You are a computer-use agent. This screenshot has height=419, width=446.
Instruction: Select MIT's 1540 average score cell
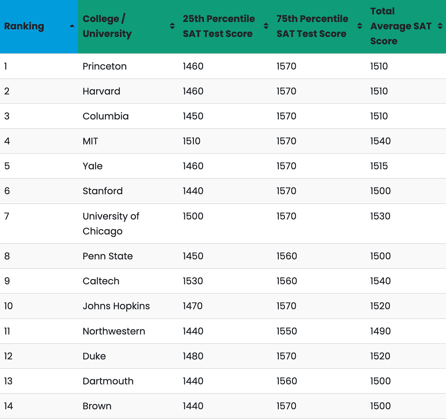pos(380,141)
